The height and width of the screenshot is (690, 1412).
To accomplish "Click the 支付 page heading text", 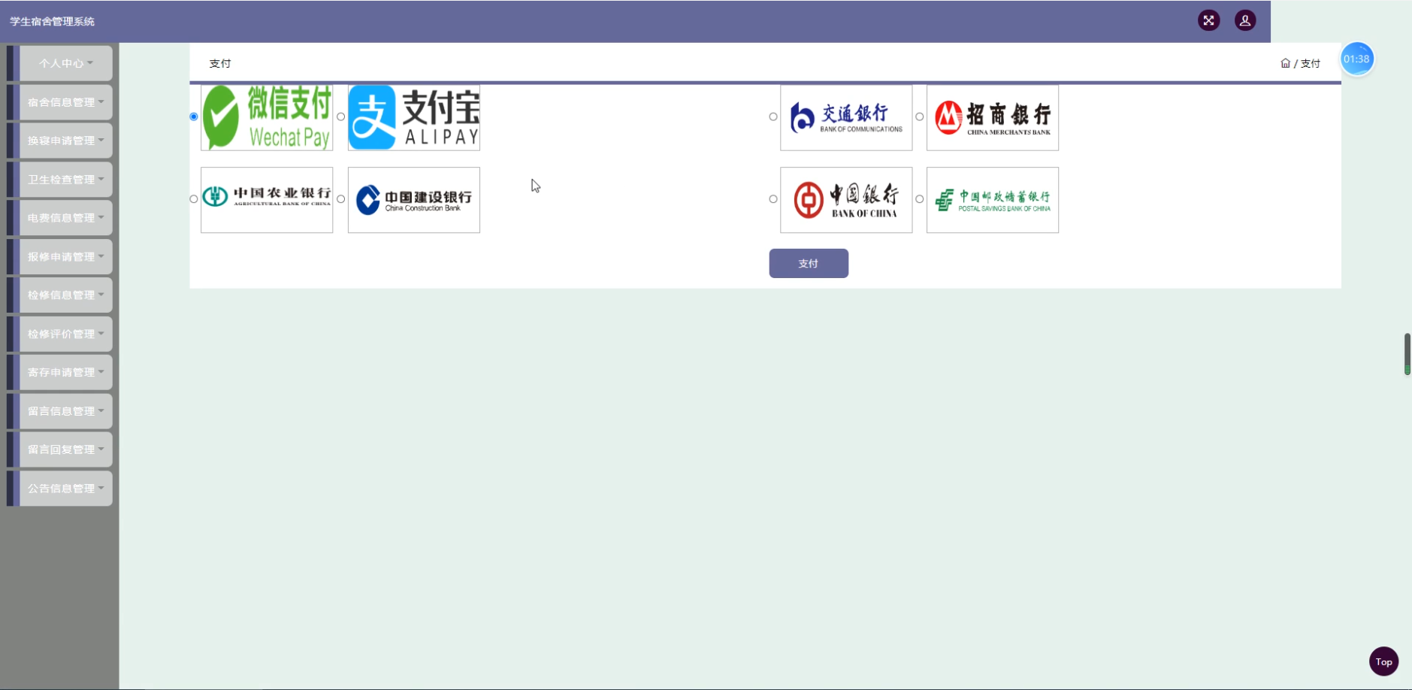I will pyautogui.click(x=220, y=63).
